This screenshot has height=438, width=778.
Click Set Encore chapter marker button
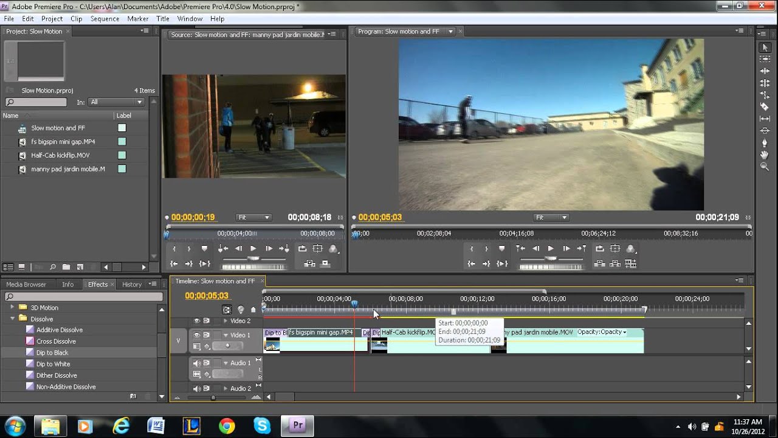pos(241,310)
